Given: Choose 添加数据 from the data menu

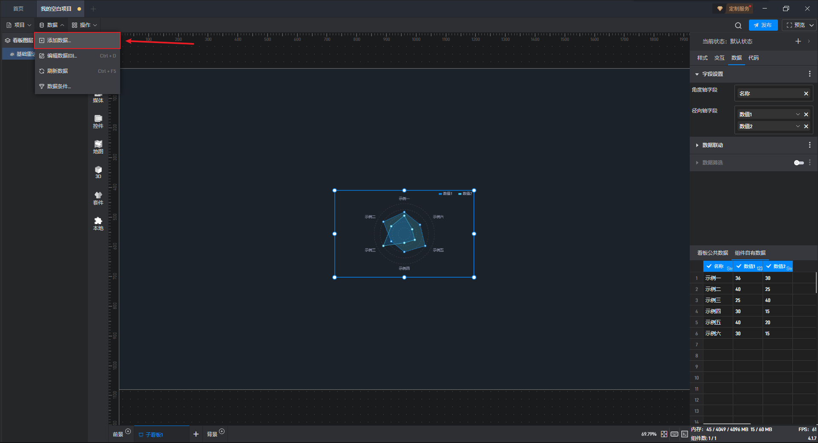Looking at the screenshot, I should click(59, 40).
